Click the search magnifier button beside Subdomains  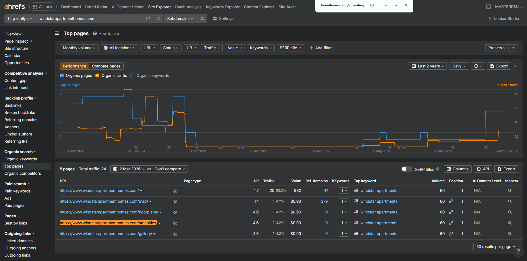click(202, 19)
